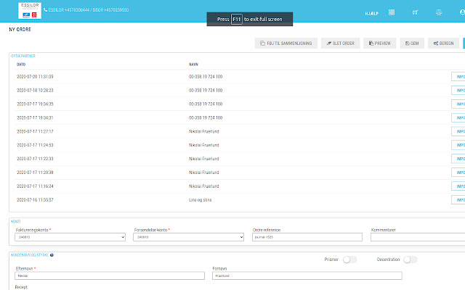Save order with Gem button
The height and width of the screenshot is (290, 465).
coord(413,43)
